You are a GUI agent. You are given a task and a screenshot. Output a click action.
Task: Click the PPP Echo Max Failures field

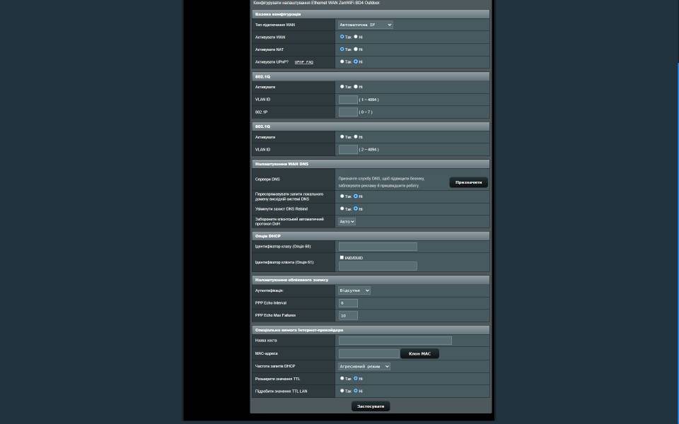point(348,316)
